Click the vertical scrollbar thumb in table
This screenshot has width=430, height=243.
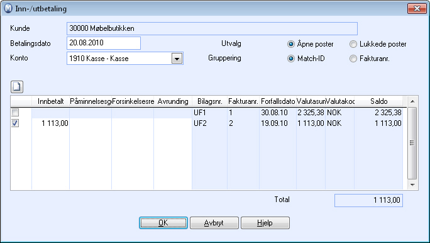click(412, 143)
